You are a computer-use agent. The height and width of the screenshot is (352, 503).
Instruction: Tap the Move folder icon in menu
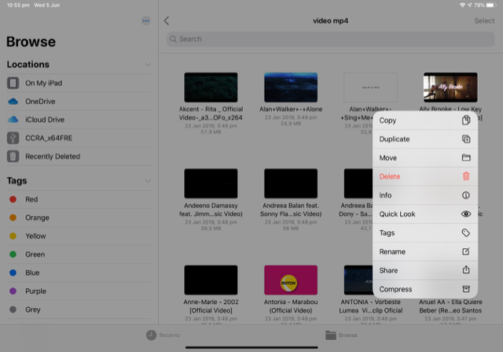click(466, 157)
